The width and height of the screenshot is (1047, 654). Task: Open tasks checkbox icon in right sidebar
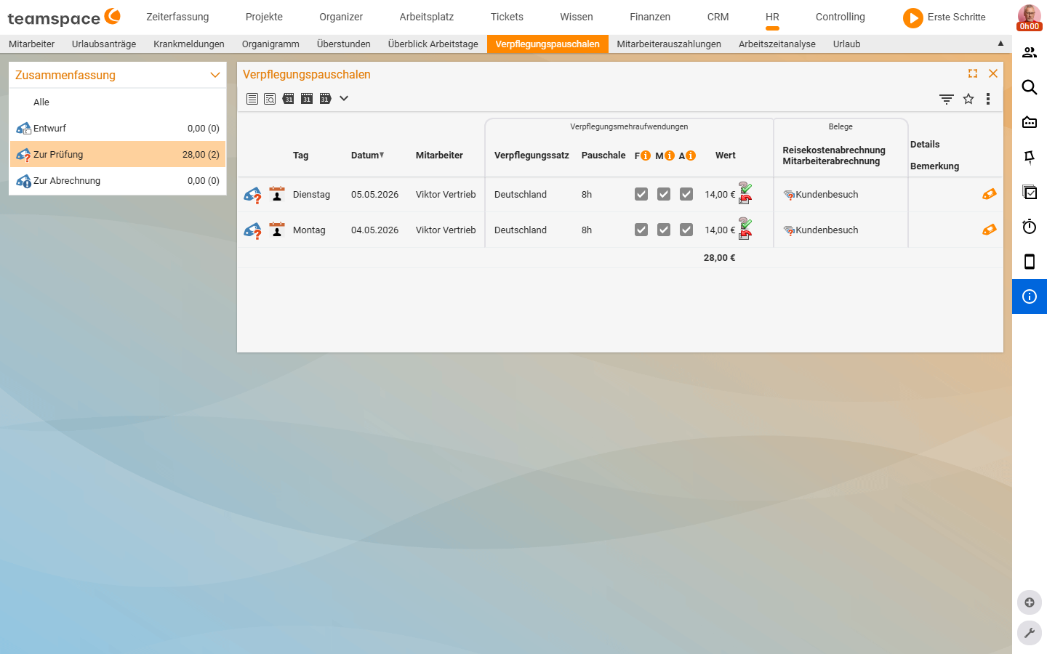click(1030, 192)
